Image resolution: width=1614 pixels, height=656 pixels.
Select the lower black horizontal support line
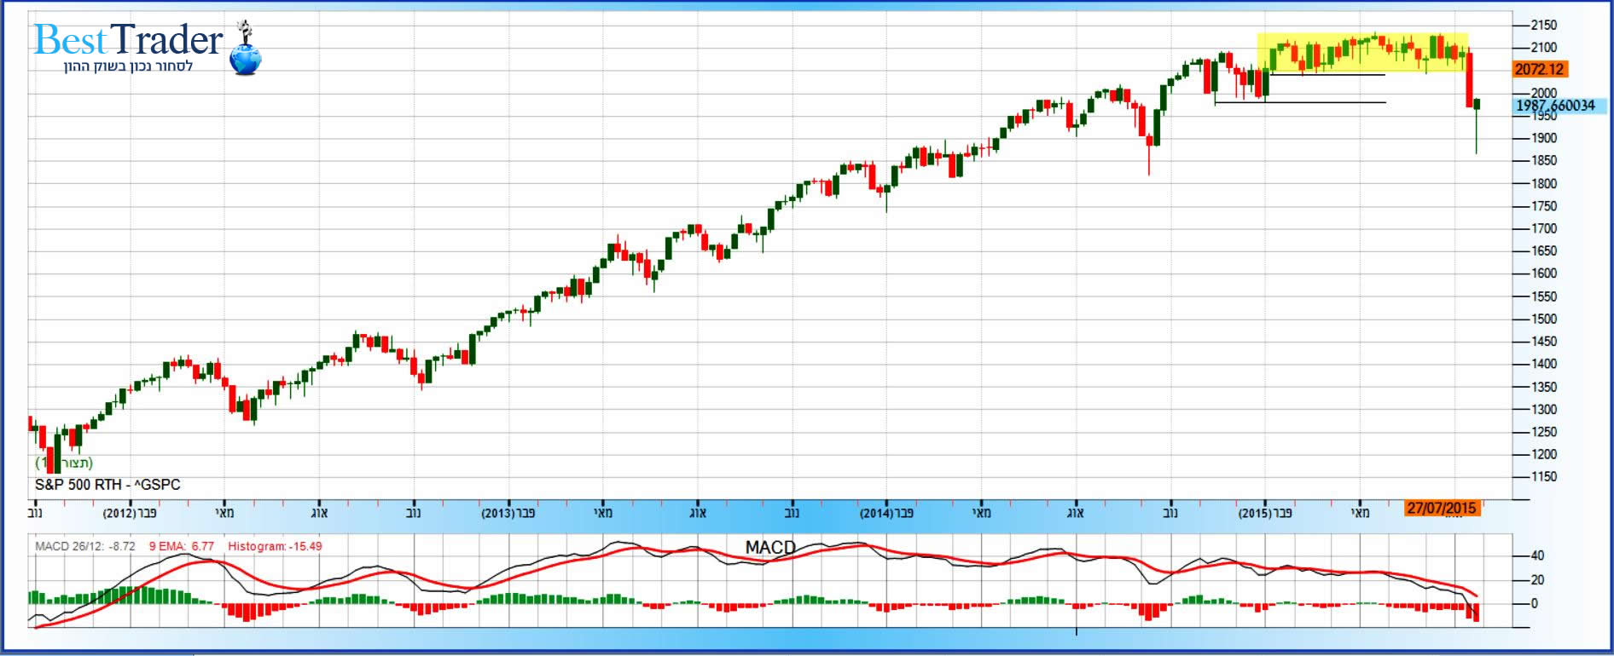[x=1300, y=103]
